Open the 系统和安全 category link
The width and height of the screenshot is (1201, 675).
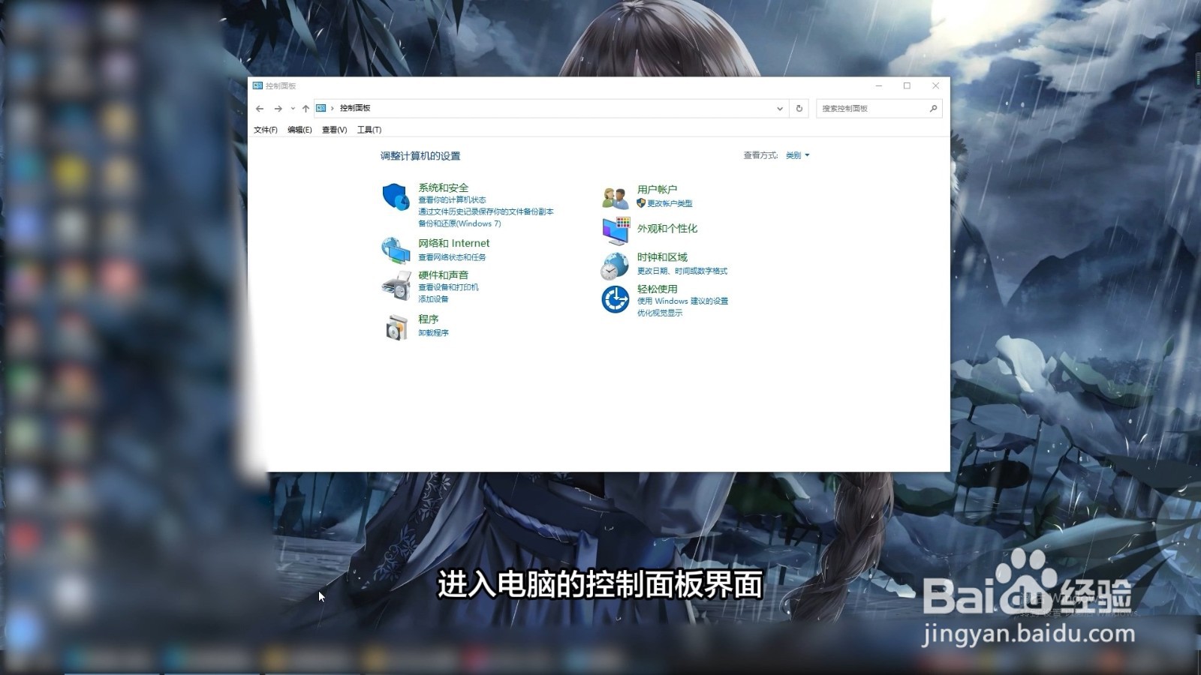444,187
